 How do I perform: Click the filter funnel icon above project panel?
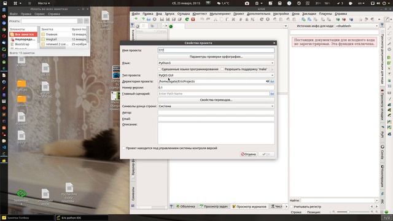133,25
